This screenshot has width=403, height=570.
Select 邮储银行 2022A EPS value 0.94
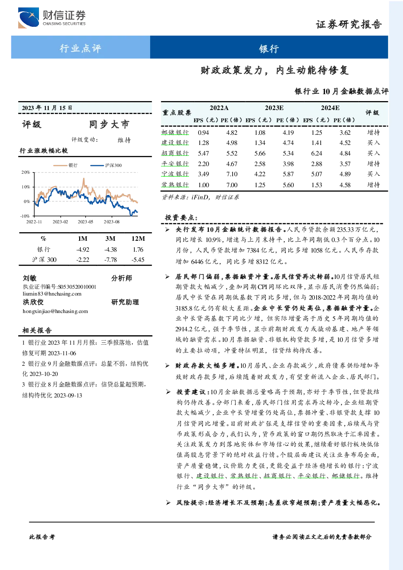pos(203,133)
